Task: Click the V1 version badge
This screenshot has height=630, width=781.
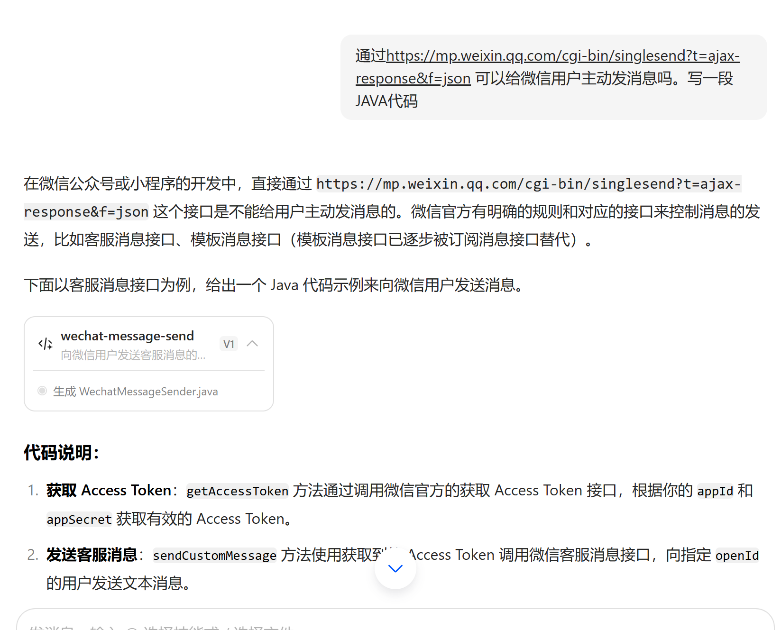Action: tap(229, 344)
